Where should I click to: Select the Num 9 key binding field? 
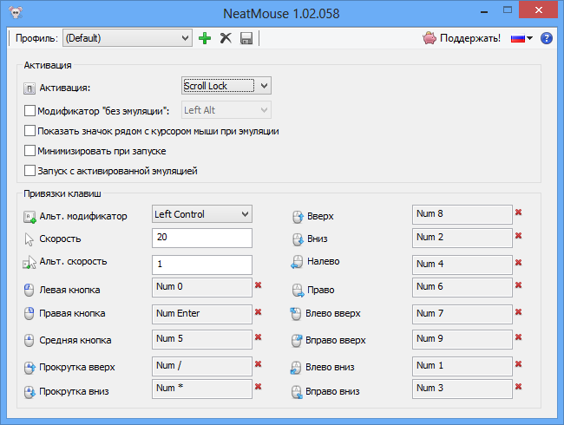(462, 339)
